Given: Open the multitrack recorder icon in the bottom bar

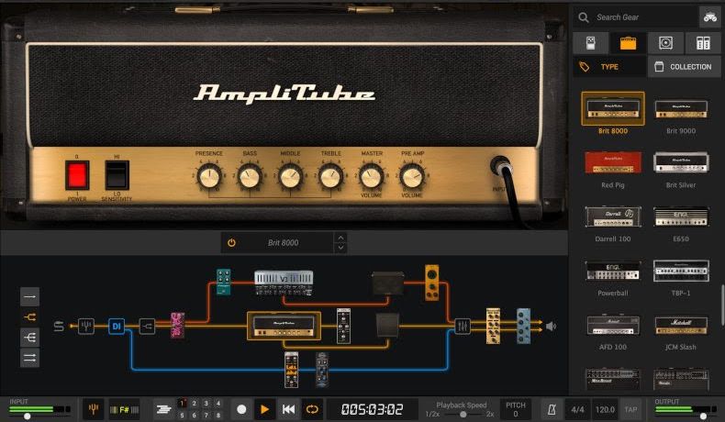Looking at the screenshot, I should pyautogui.click(x=163, y=409).
